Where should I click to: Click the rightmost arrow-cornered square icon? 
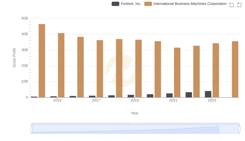(239, 4)
